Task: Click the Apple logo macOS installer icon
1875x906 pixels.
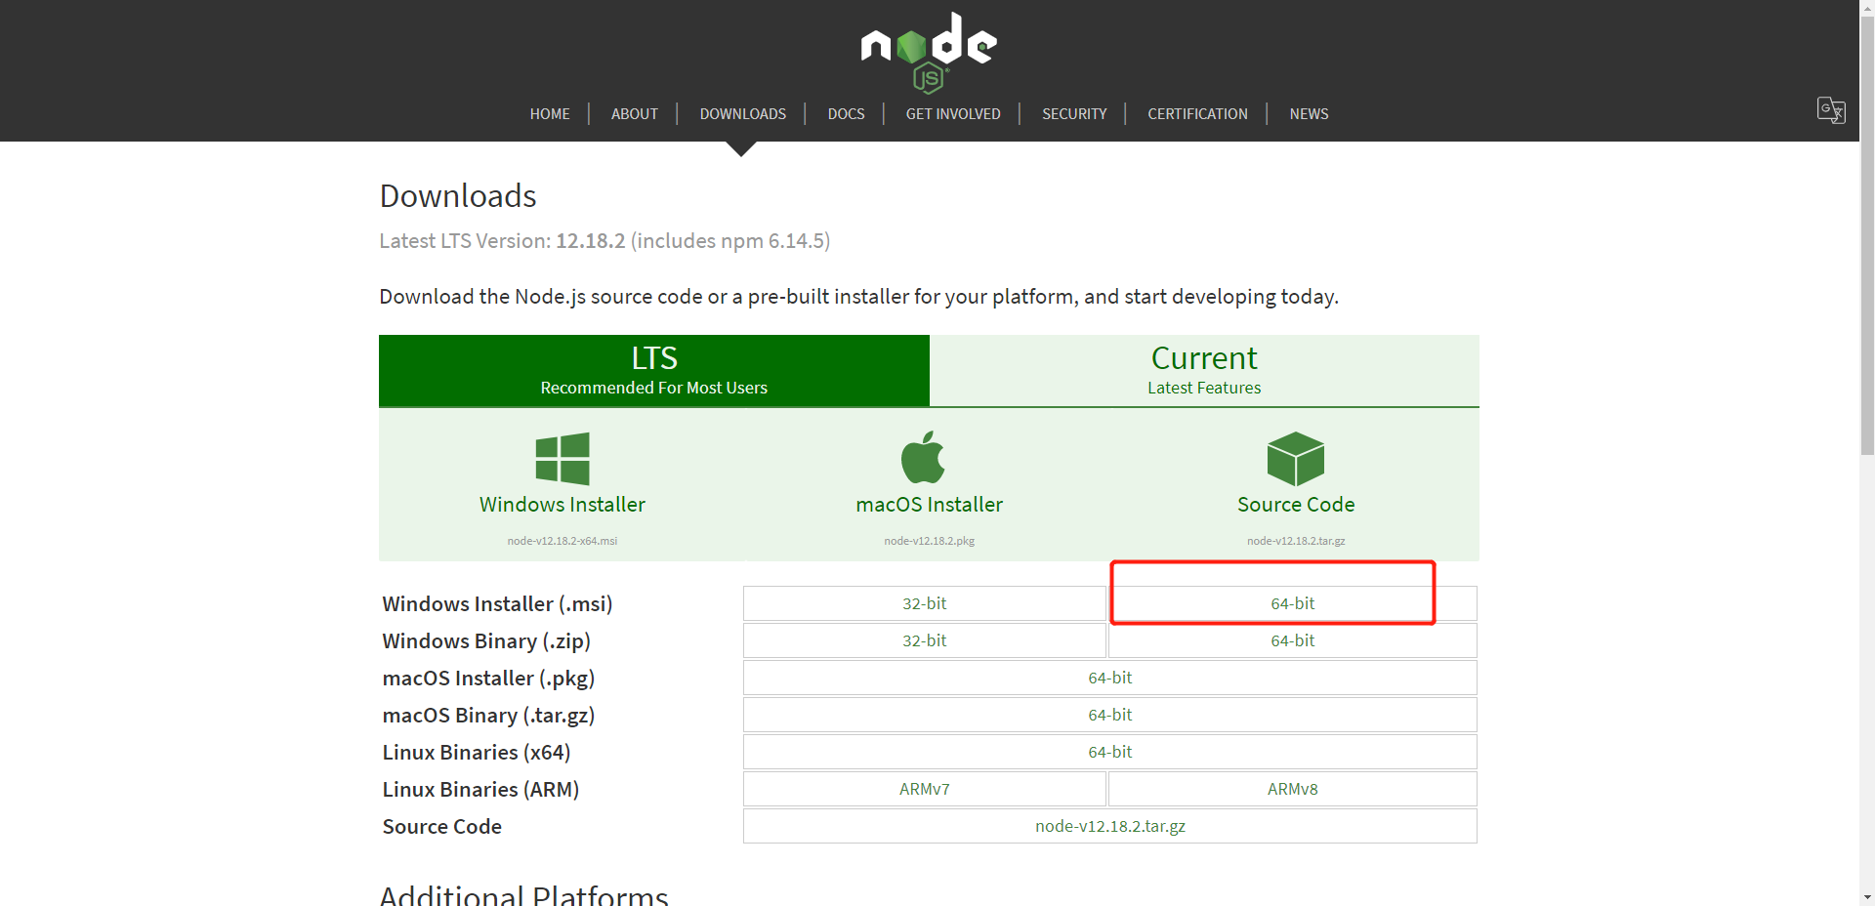Action: 923,458
